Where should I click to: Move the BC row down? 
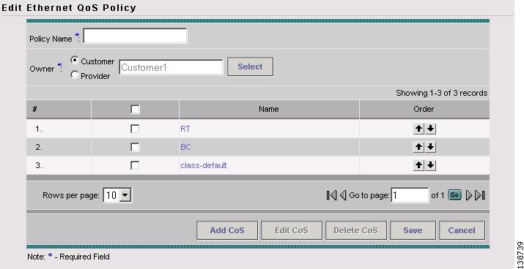(431, 147)
